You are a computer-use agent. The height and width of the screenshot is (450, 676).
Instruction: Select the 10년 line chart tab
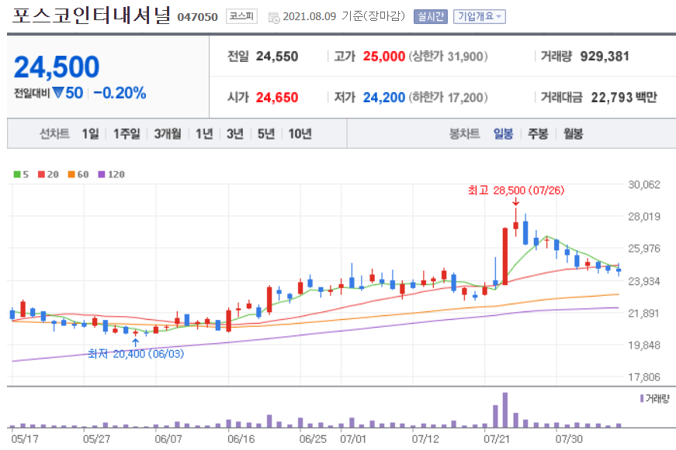300,134
